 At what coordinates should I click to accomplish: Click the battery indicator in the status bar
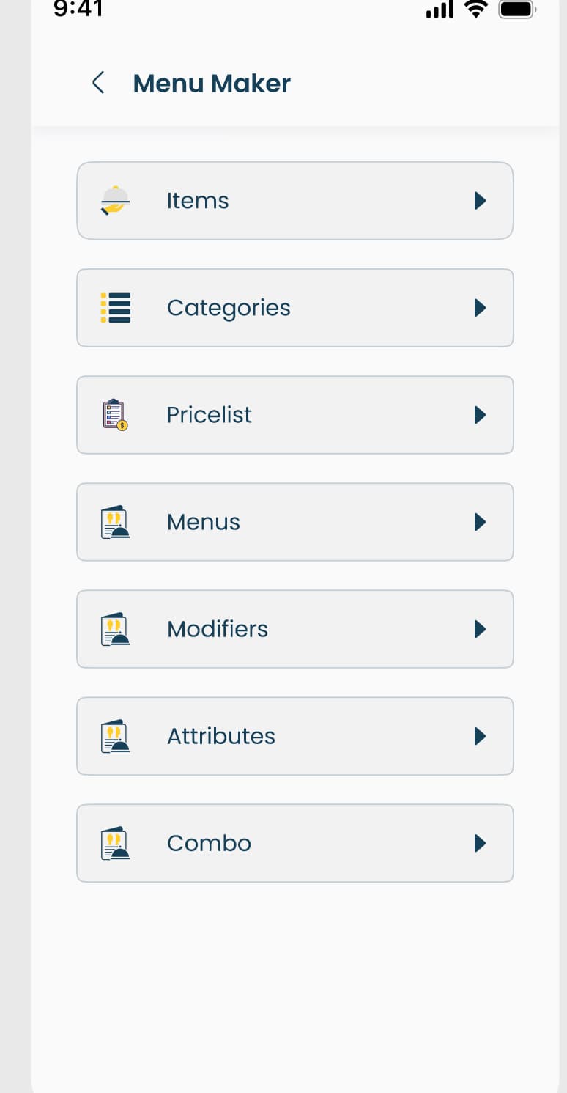click(516, 10)
